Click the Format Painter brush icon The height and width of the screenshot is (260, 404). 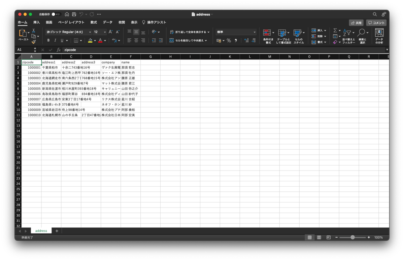[34, 42]
